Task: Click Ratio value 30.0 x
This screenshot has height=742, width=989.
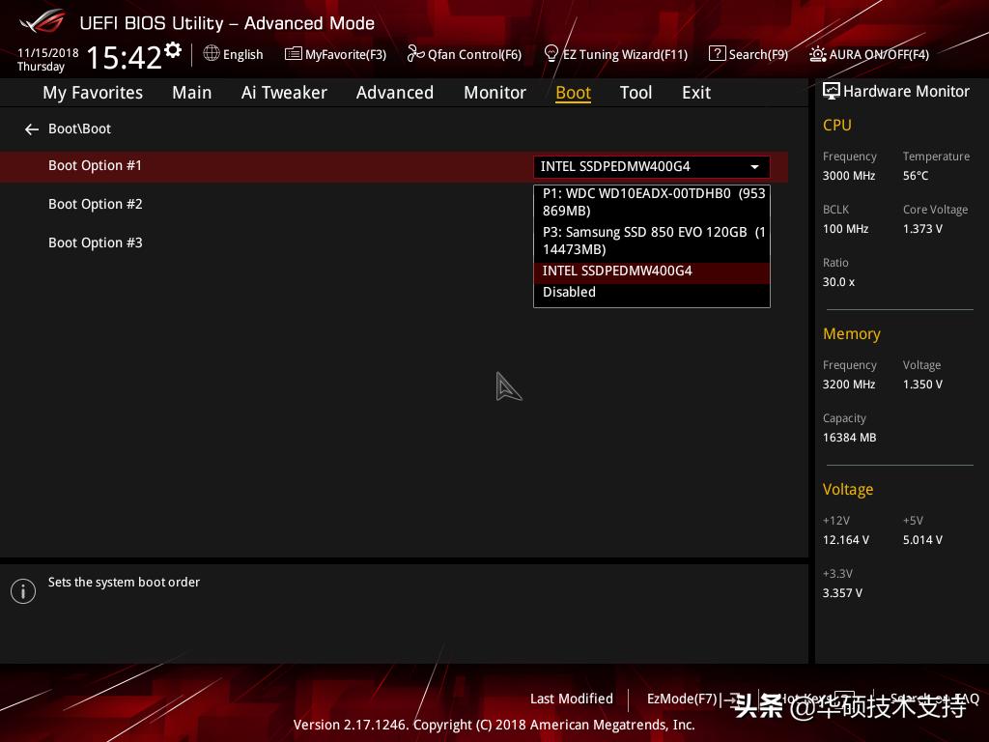Action: pos(838,282)
